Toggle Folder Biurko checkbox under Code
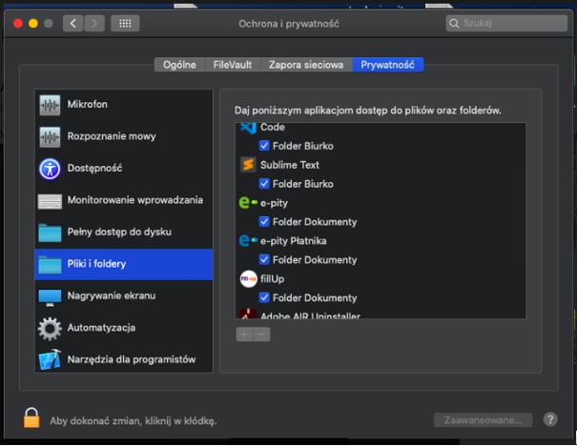The width and height of the screenshot is (577, 446). (x=265, y=146)
